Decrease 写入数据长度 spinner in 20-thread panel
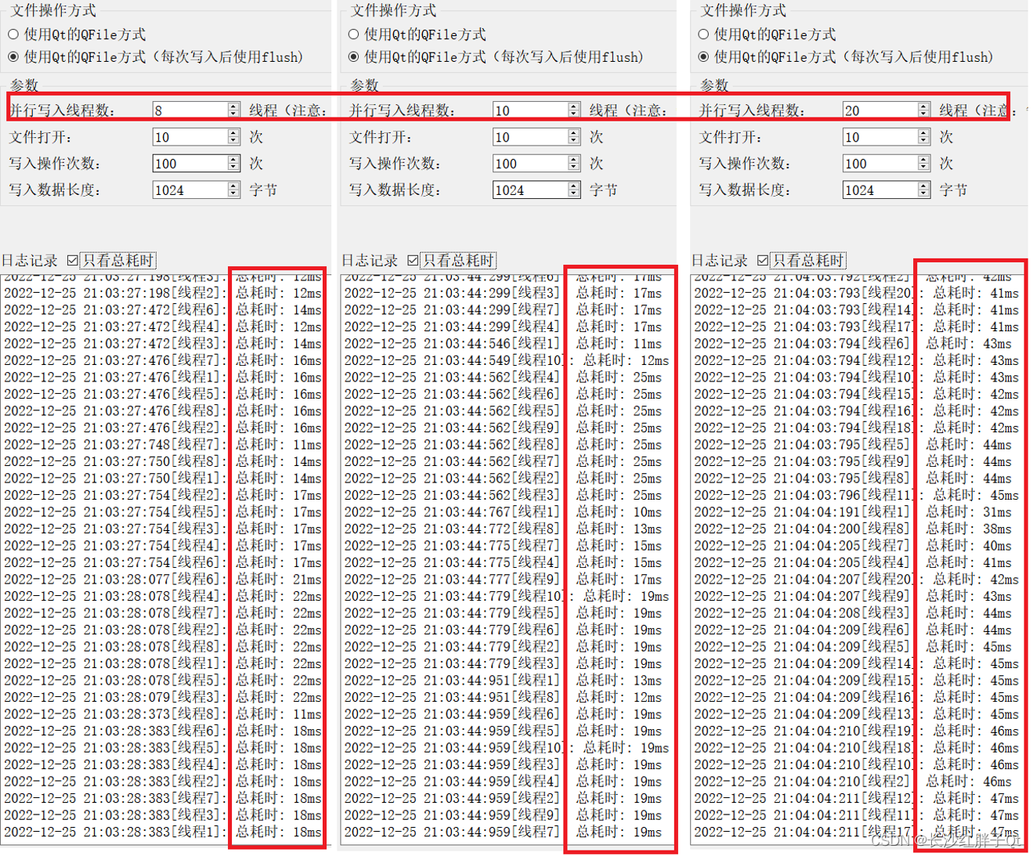 (x=924, y=194)
